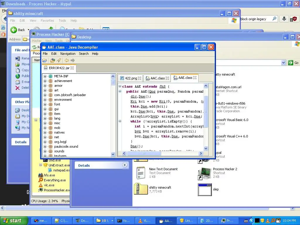The width and height of the screenshot is (300, 225).
Task: Click the Open File toolbar icon in Java Decompiler
Action: tap(45, 60)
